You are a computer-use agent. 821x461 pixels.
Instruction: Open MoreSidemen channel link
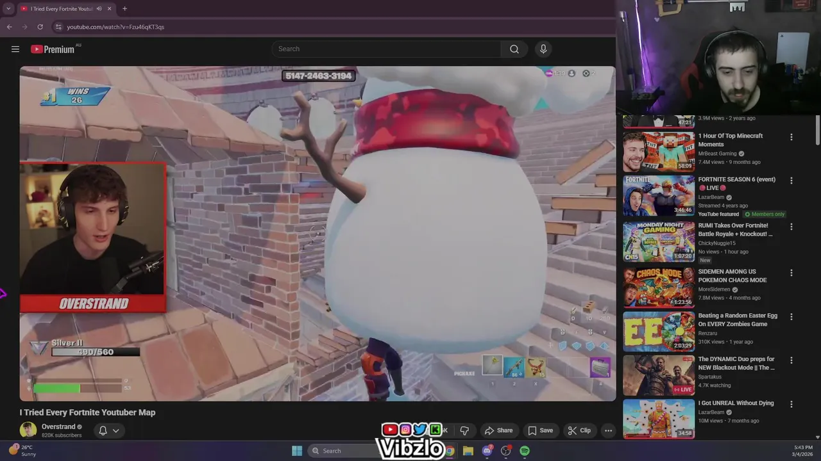pos(715,289)
